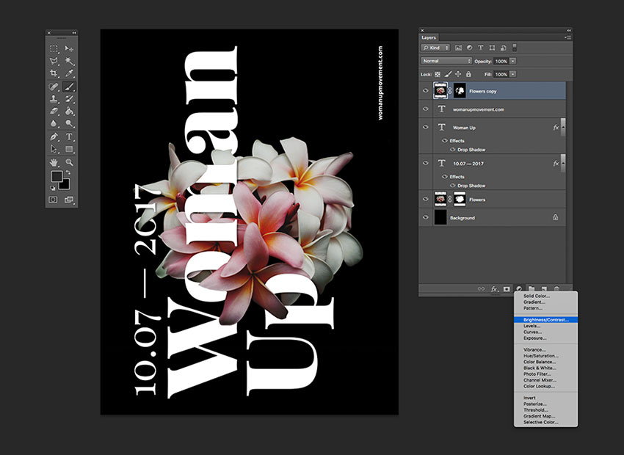Filter for smart objects
624x455 pixels.
point(504,48)
